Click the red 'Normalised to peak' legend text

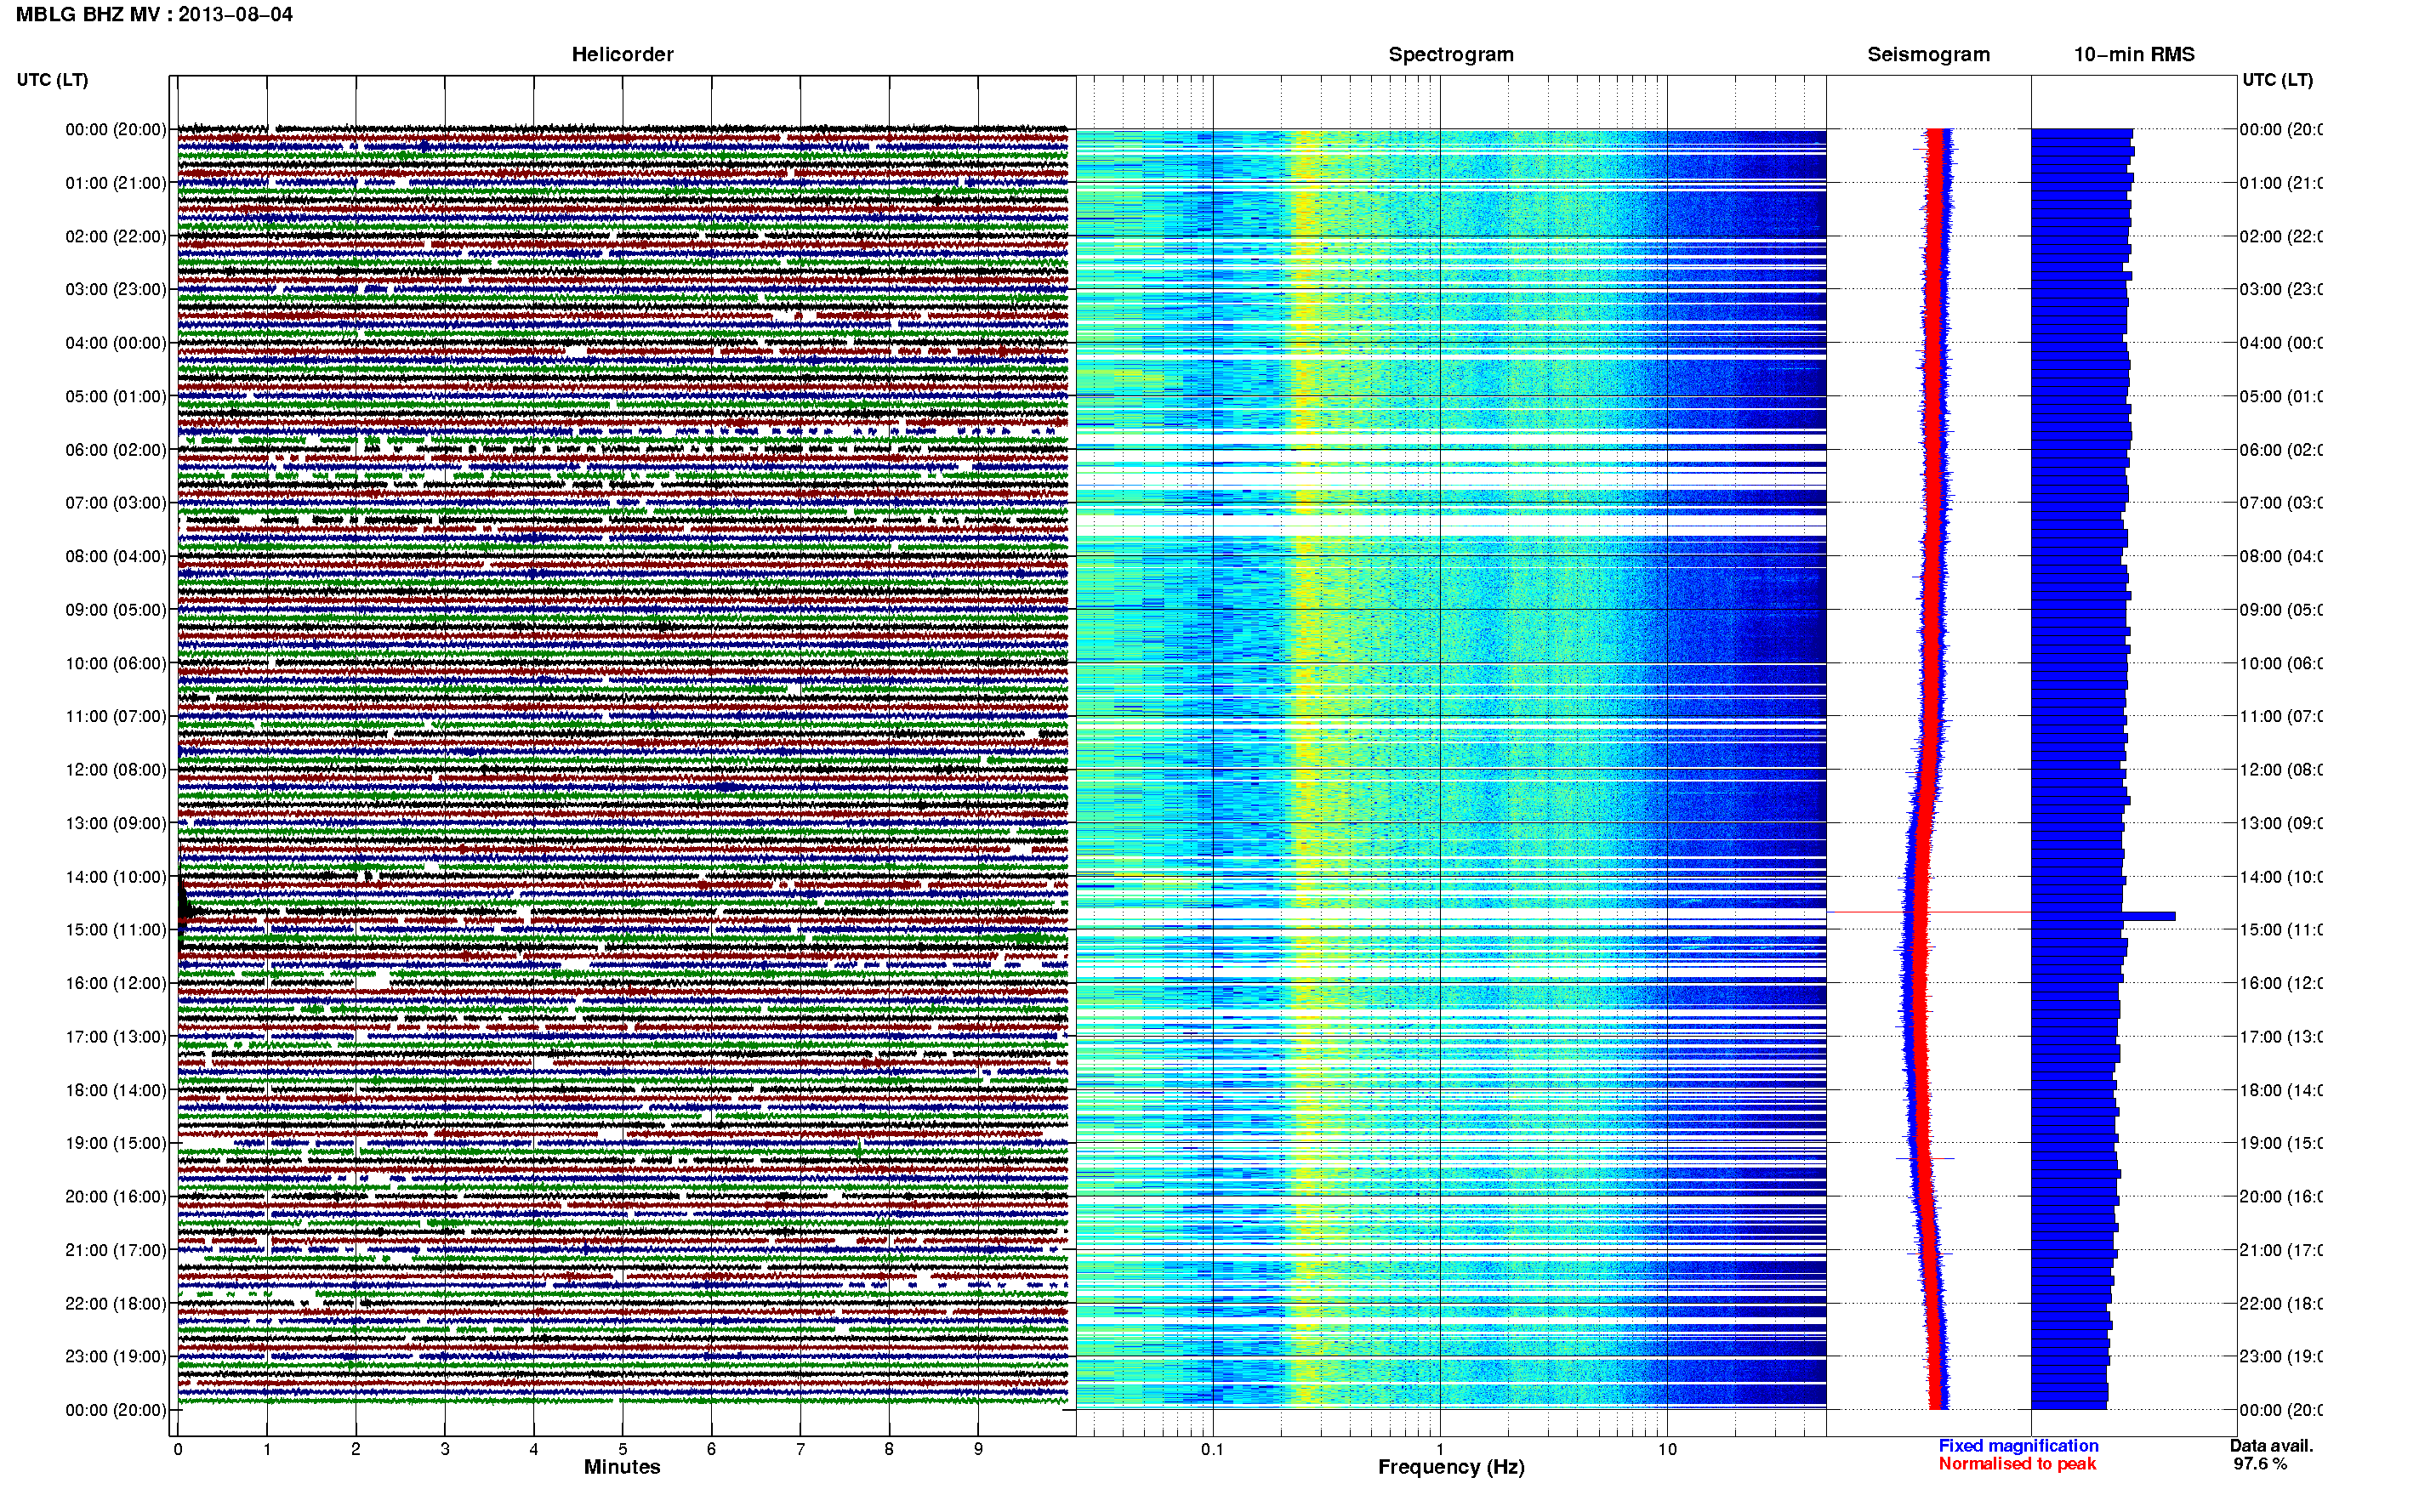[2017, 1464]
